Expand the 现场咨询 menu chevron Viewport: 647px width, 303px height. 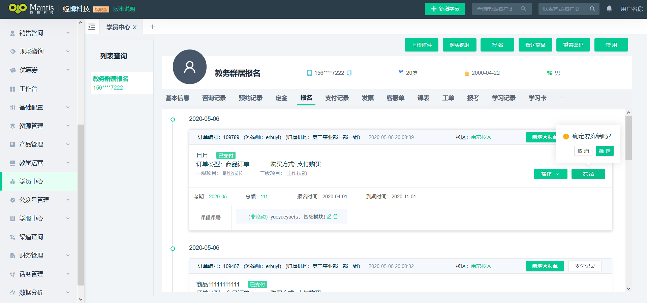(68, 52)
